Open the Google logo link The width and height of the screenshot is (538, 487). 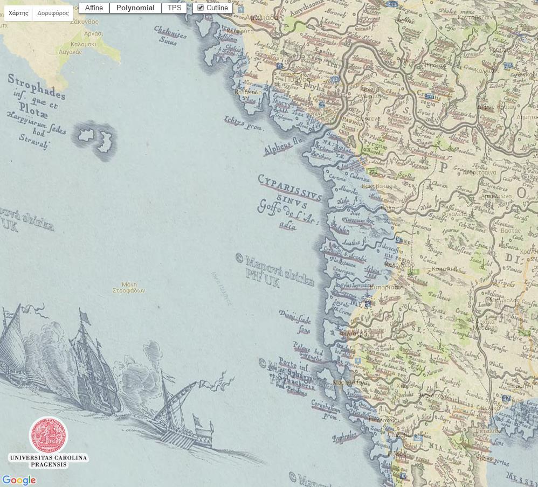click(x=19, y=480)
